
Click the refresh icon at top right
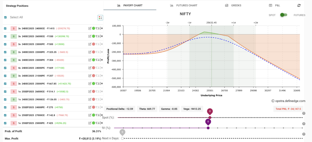299,5
